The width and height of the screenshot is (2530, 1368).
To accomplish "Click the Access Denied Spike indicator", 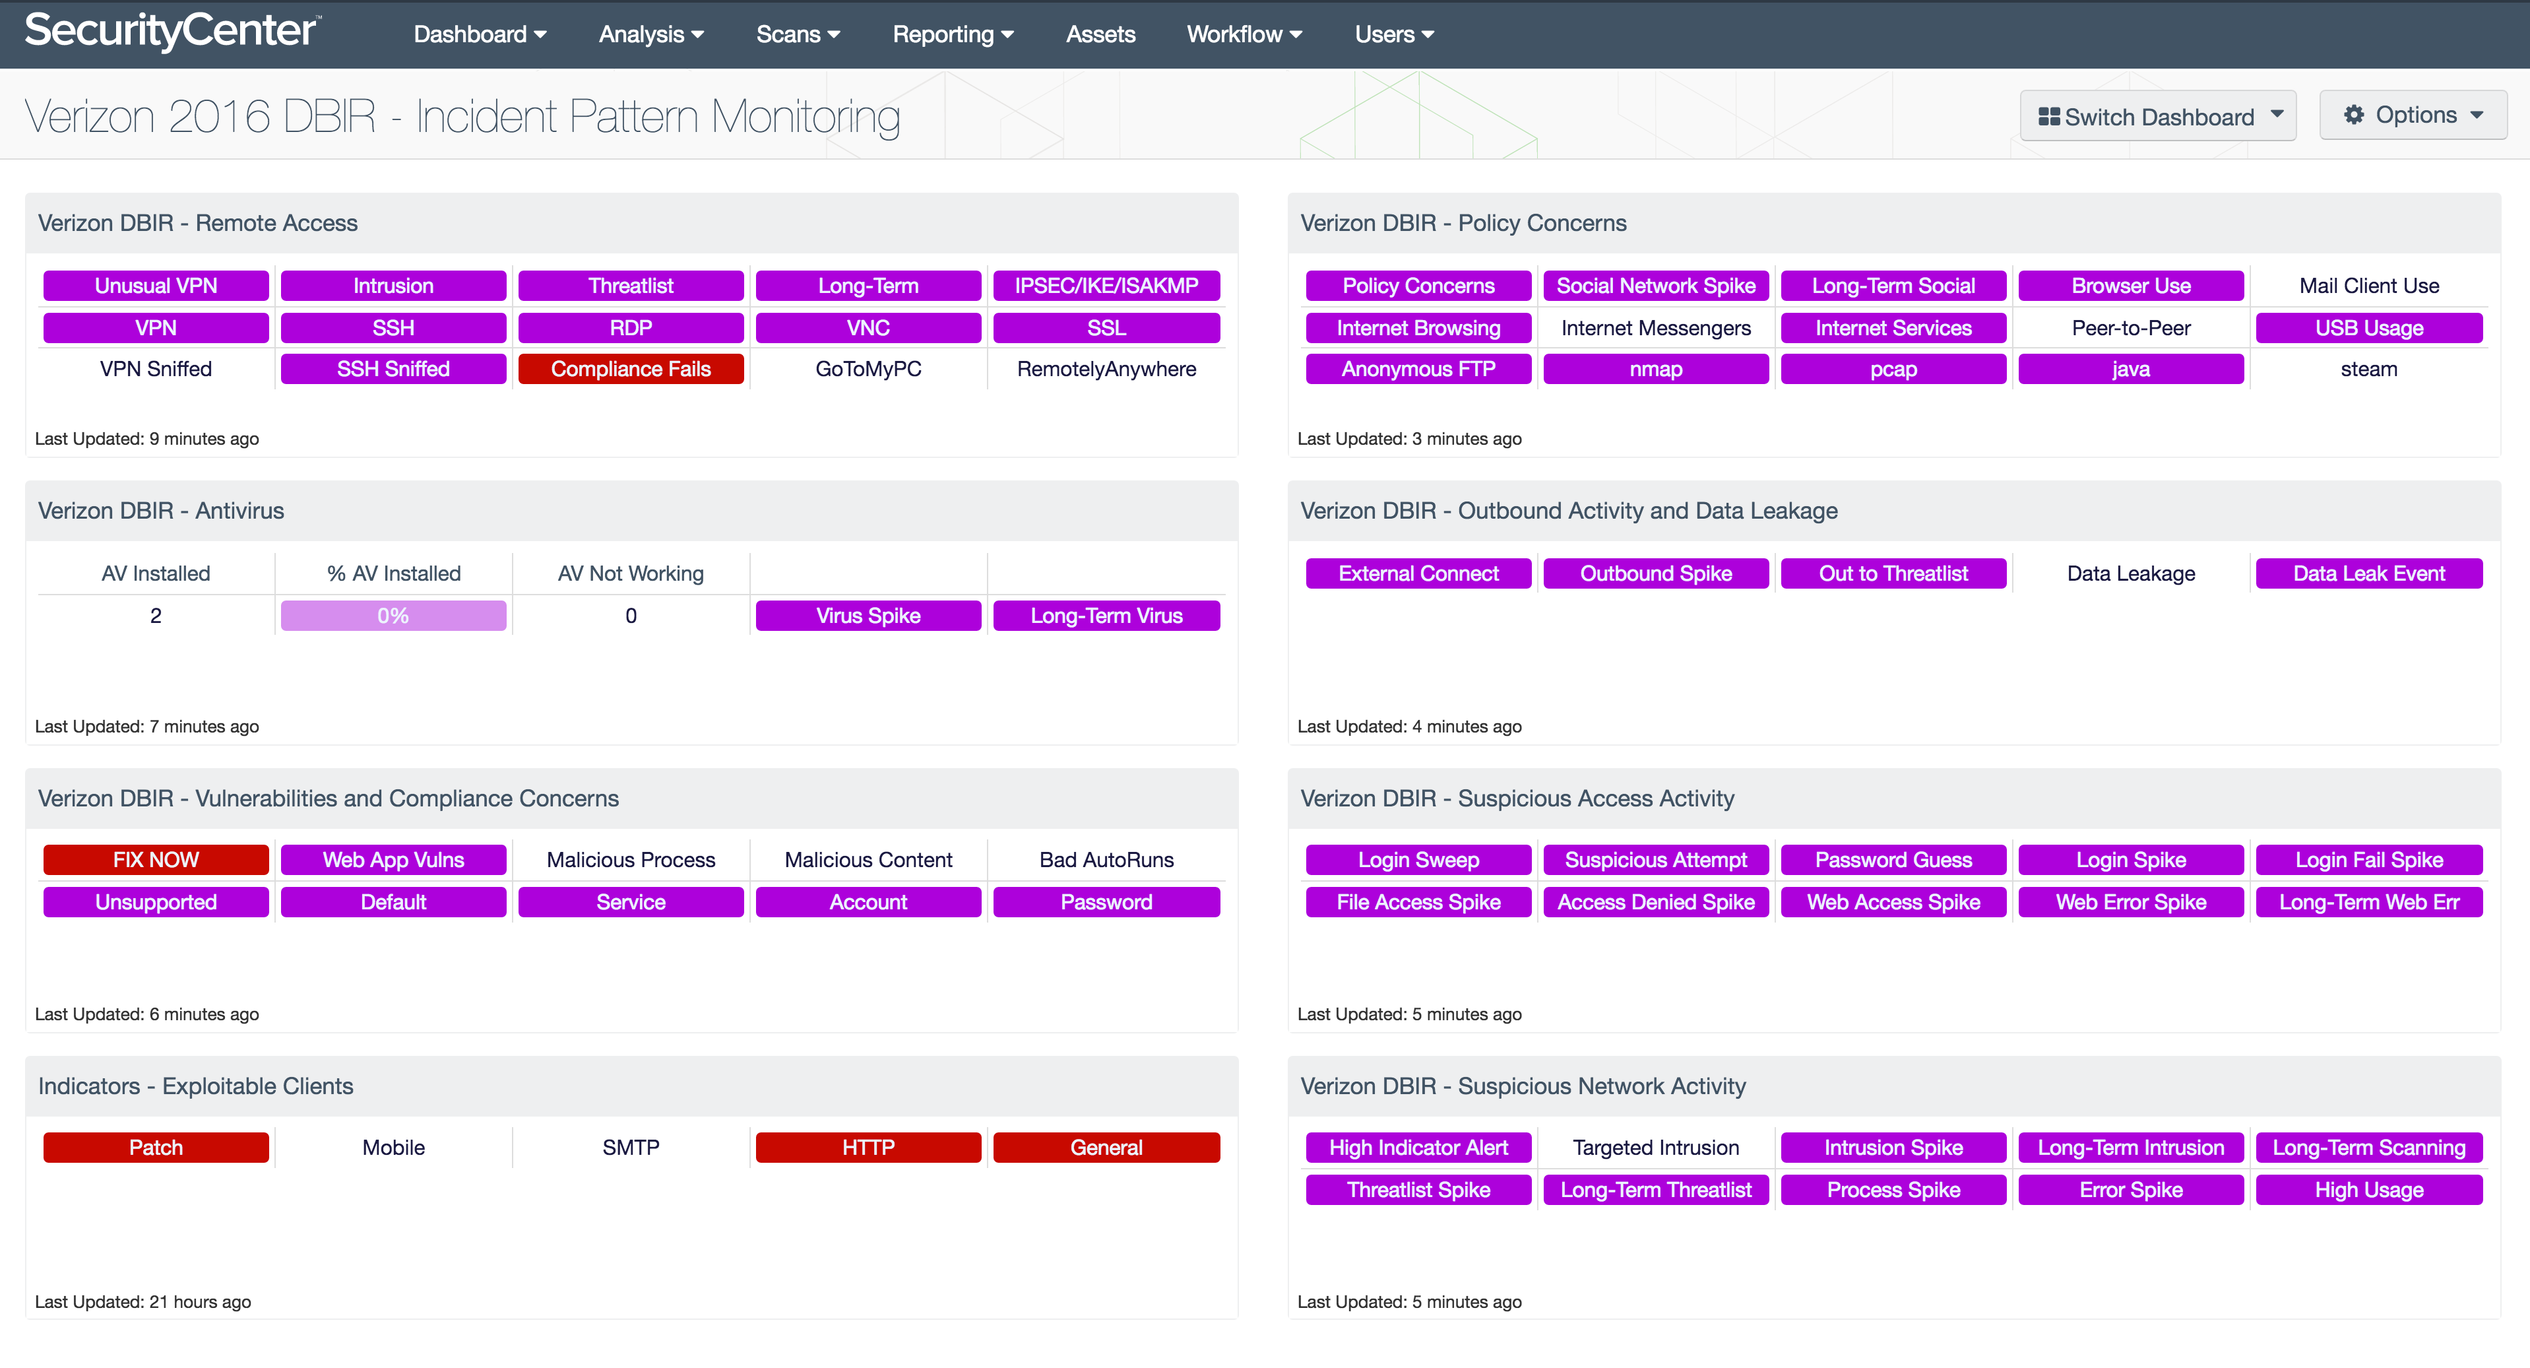I will (x=1657, y=902).
